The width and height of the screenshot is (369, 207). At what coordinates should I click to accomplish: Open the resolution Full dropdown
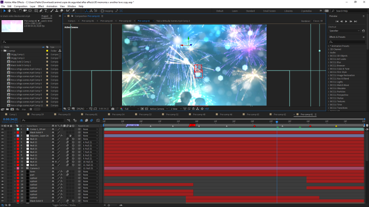(x=132, y=109)
